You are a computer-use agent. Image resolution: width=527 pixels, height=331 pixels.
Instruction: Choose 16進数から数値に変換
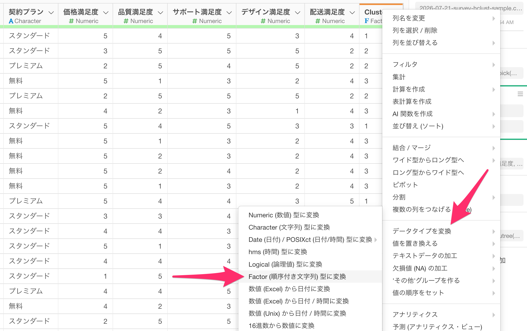point(310,325)
